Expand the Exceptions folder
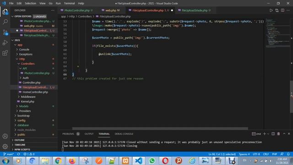This screenshot has height=165, width=293. click(34, 54)
